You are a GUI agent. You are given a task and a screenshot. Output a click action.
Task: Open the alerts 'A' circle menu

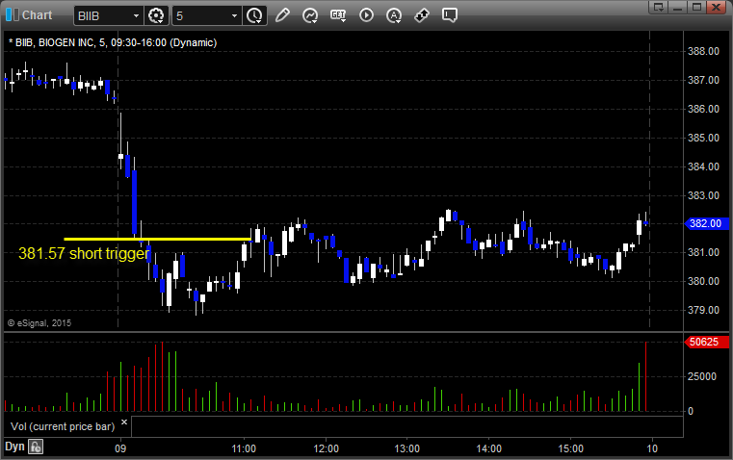coord(394,15)
